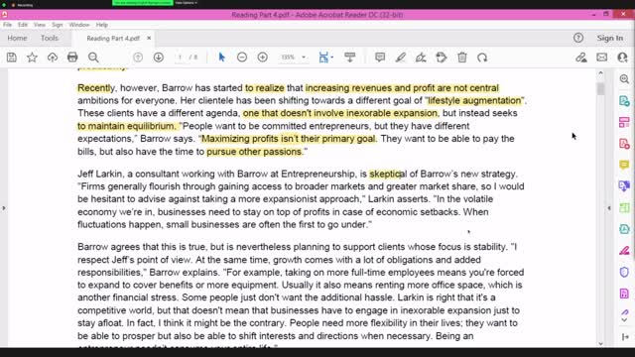Open the Create PDF side tool
This screenshot has width=635, height=357.
[x=624, y=144]
